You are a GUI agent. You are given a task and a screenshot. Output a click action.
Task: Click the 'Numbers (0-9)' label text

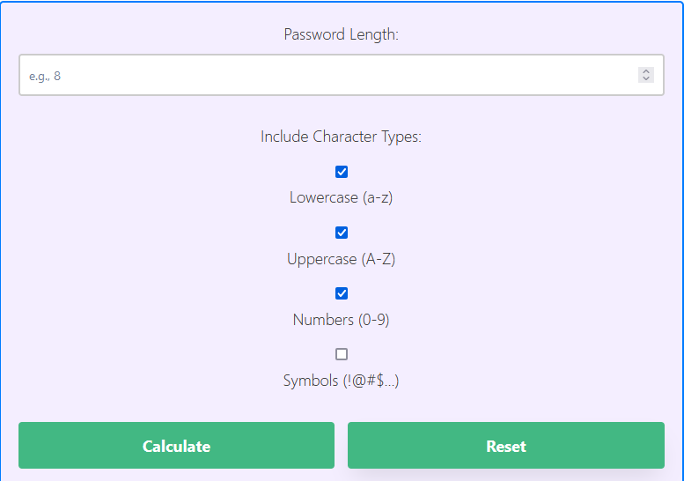pyautogui.click(x=342, y=320)
